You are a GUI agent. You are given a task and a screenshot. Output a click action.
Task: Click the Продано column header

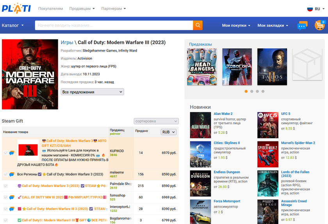coord(141,131)
